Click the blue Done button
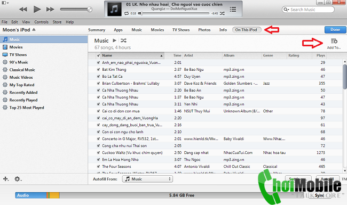This screenshot has width=347, height=205. click(335, 30)
